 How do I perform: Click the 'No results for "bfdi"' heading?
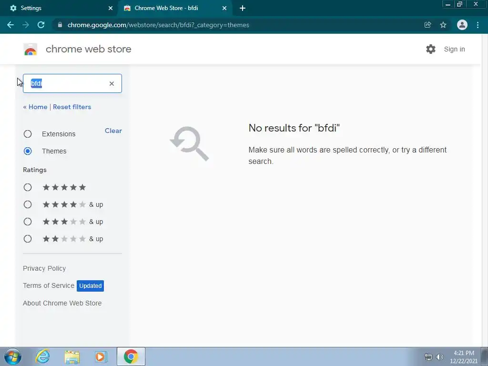click(294, 128)
